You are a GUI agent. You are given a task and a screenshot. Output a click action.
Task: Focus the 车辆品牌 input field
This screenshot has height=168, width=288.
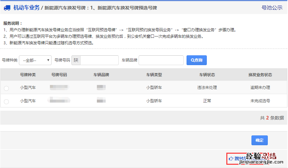coord(161,60)
